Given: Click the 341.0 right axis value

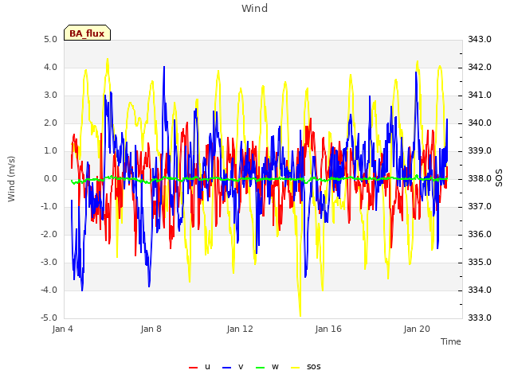Looking at the screenshot, I should (480, 95).
